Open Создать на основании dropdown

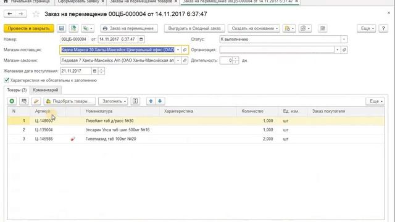tap(254, 28)
